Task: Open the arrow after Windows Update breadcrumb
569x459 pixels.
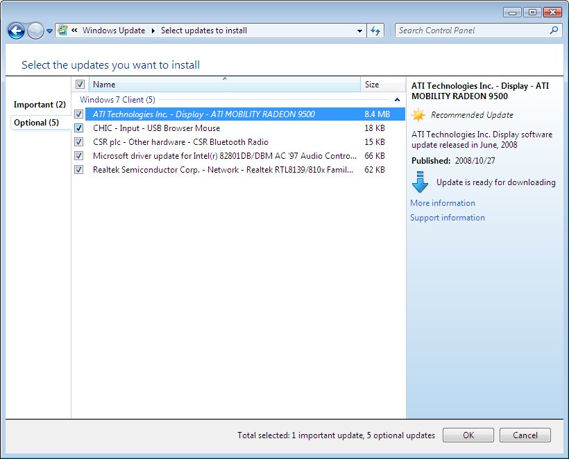Action: click(153, 31)
